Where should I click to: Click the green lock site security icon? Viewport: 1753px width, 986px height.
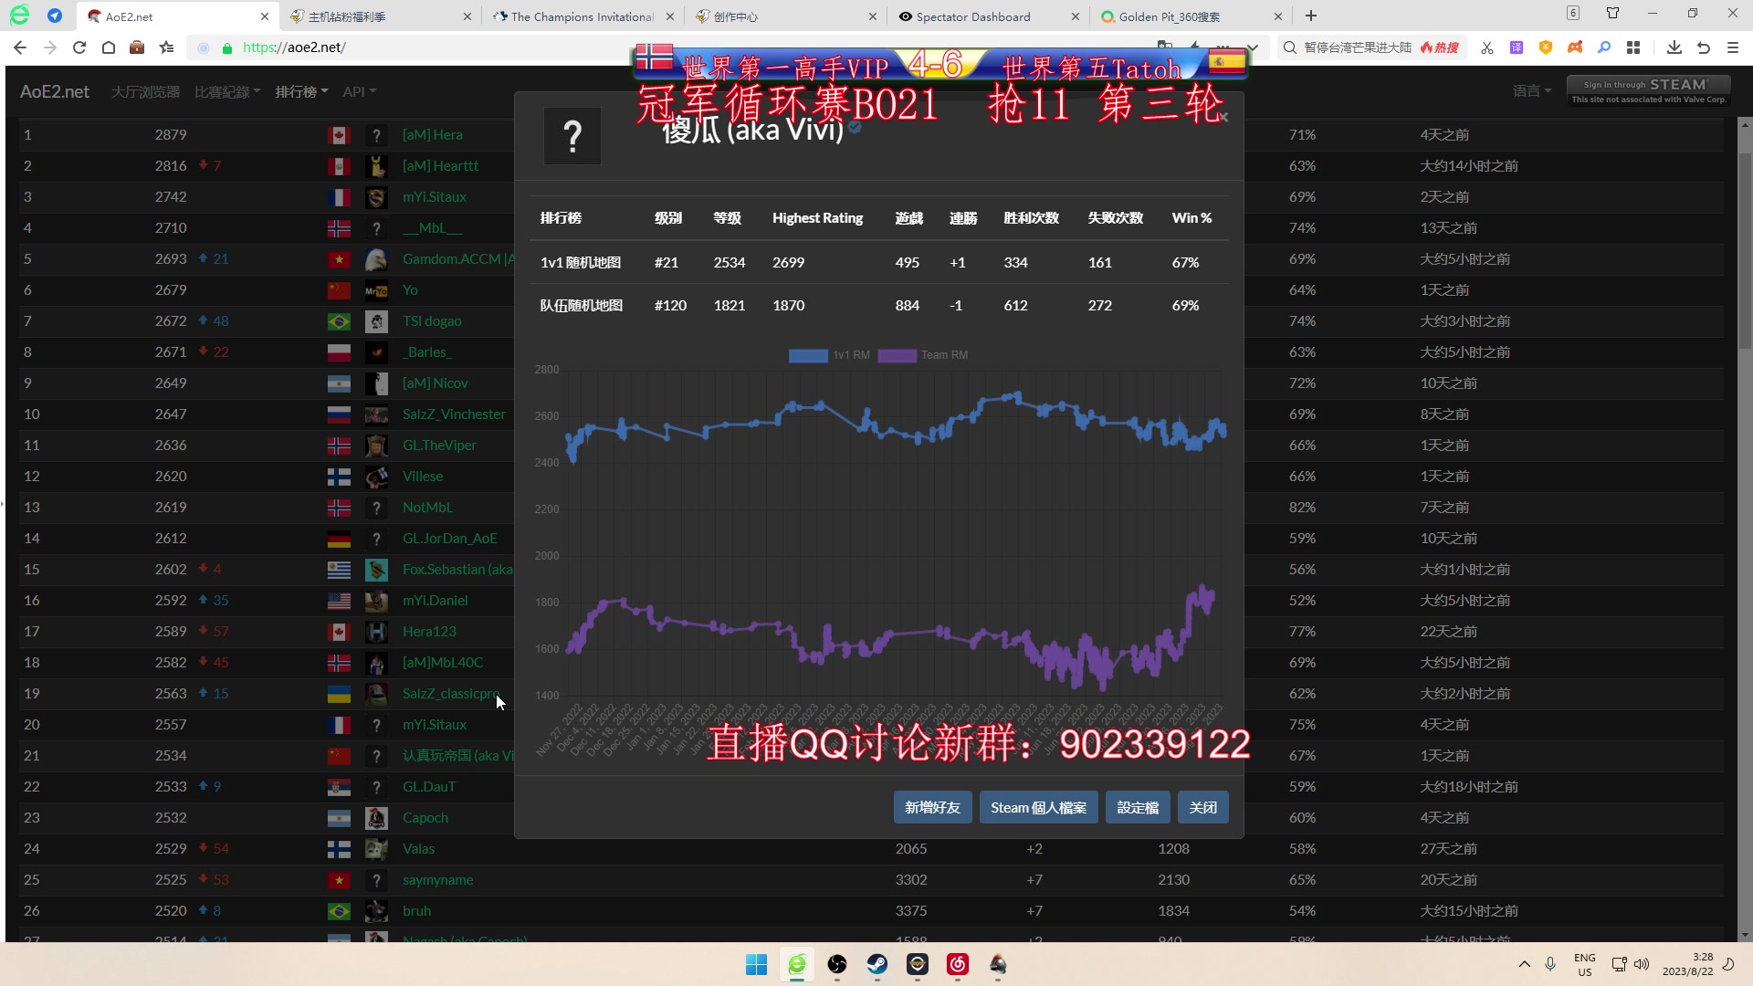click(227, 47)
